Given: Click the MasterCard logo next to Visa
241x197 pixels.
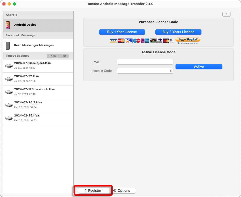Looking at the screenshot, I should (x=121, y=41).
